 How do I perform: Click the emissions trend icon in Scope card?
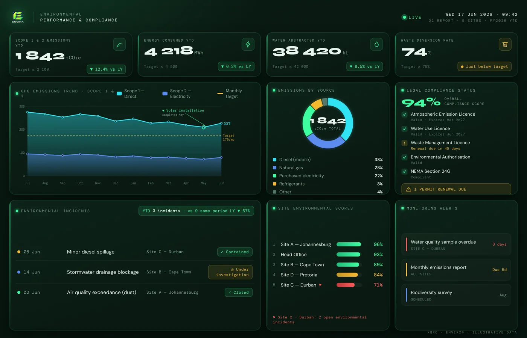[x=119, y=44]
